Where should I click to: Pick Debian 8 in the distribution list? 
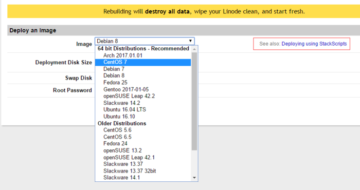click(143, 75)
